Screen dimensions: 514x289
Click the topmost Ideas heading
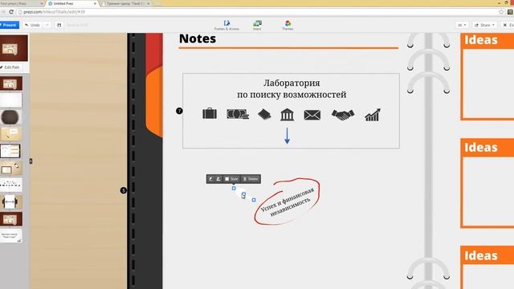[481, 40]
